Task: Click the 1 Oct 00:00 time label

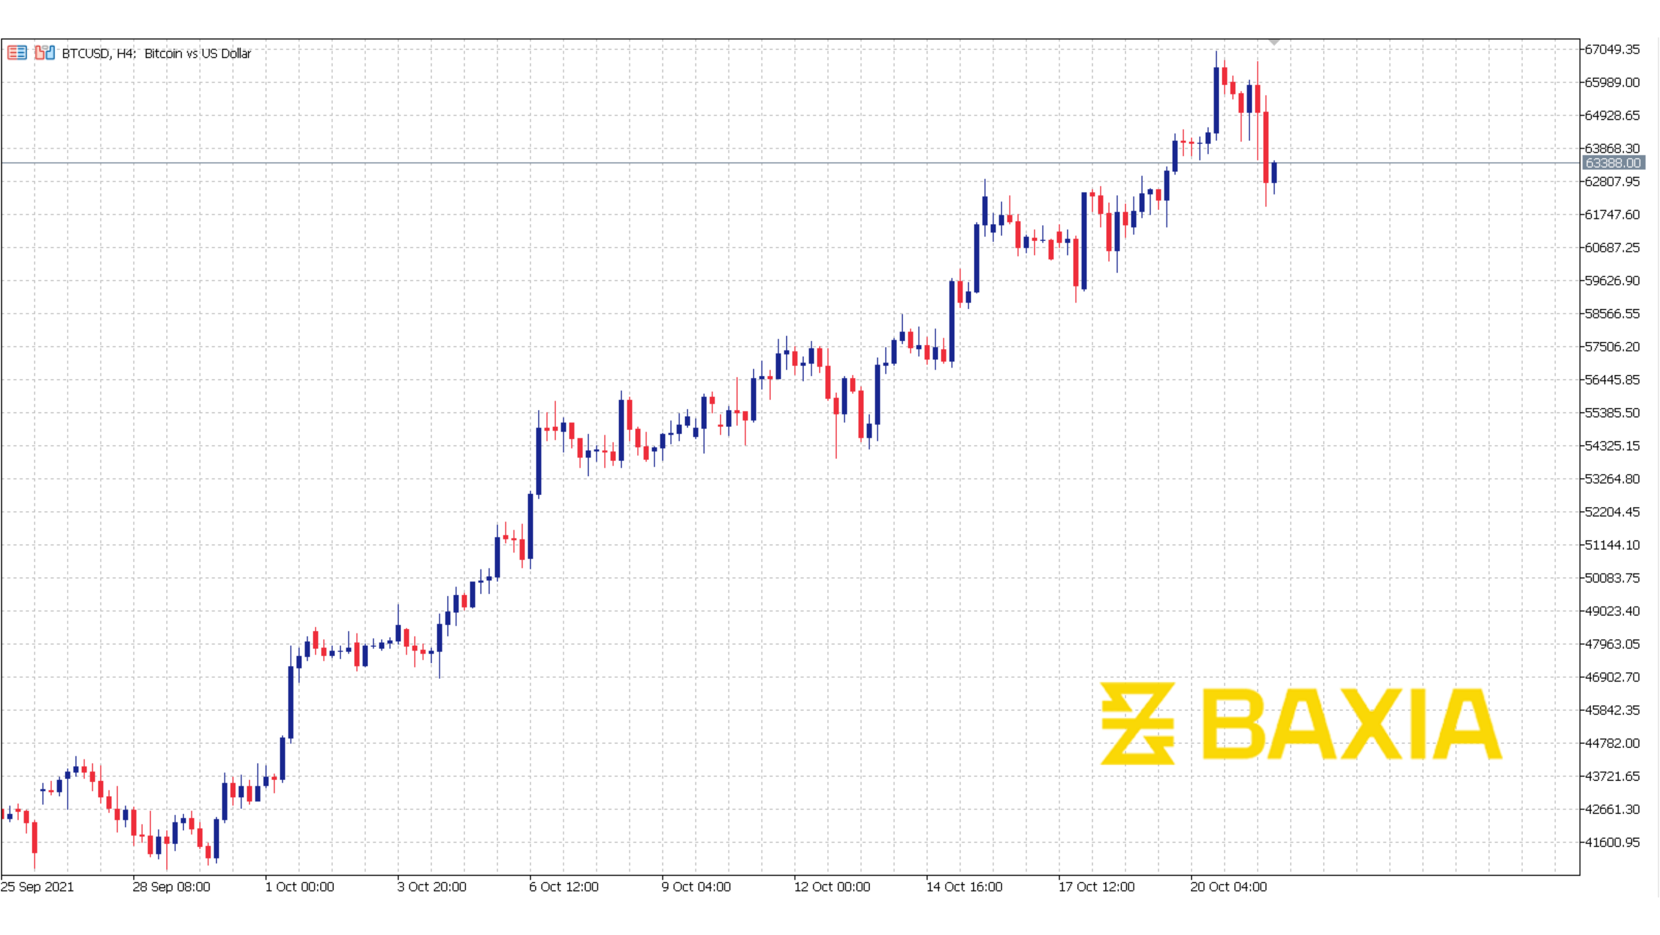Action: pos(300,887)
